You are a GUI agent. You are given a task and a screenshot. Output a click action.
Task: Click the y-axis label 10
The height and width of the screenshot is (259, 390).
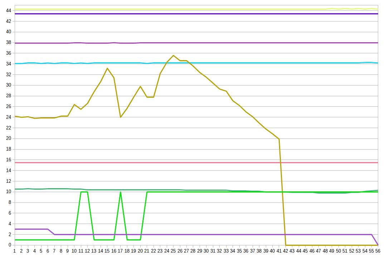pos(9,192)
